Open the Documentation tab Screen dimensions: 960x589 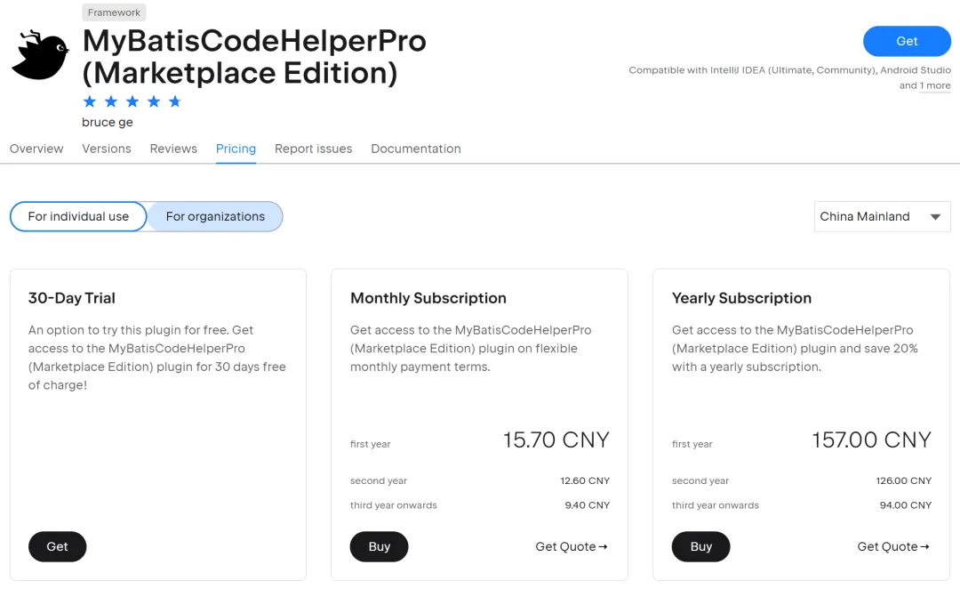click(x=416, y=149)
